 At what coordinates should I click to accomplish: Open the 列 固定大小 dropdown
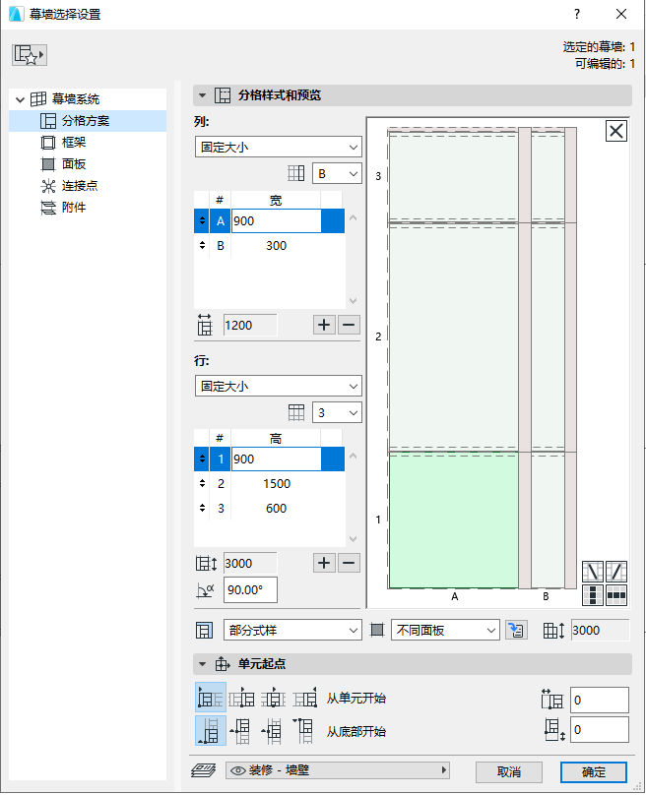click(279, 147)
